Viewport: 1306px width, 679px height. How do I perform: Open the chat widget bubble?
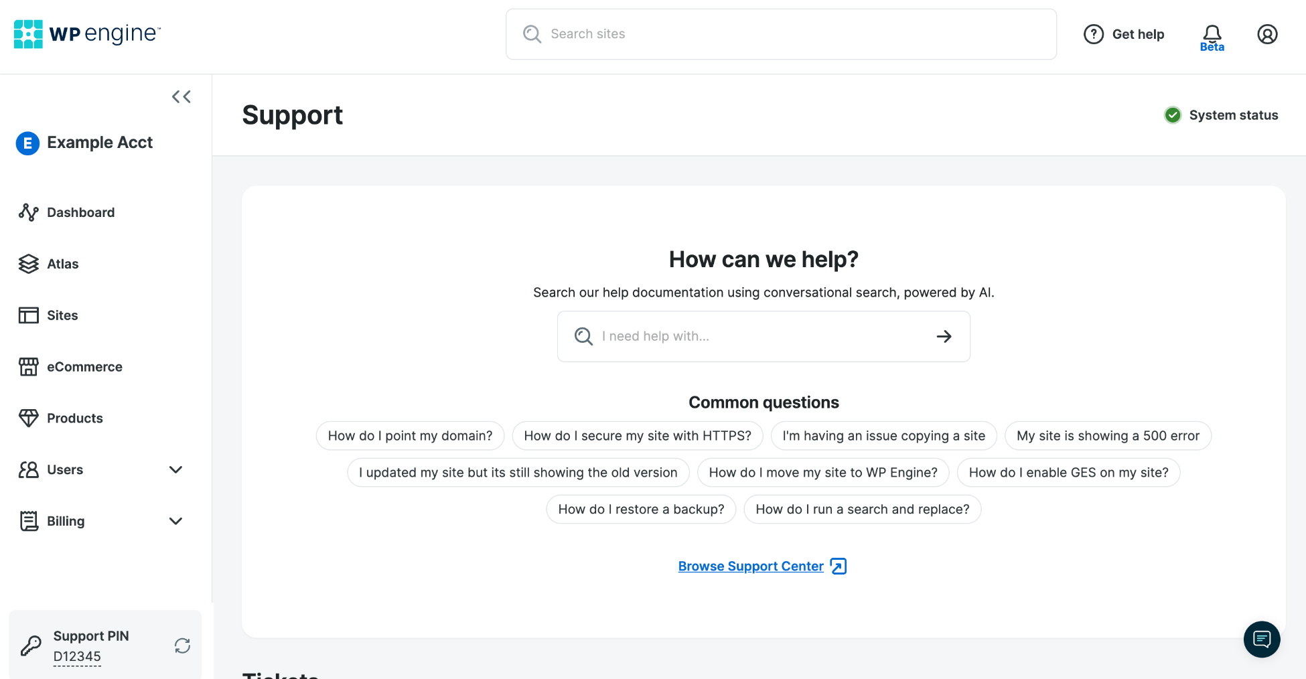click(1262, 639)
